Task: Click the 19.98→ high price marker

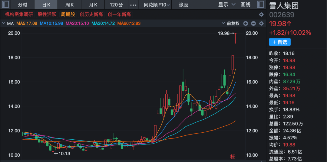Action: pos(226,33)
